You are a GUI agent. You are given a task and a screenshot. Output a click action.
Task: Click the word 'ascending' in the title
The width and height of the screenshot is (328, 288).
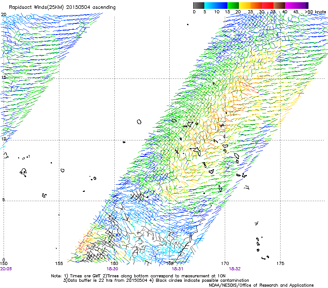click(104, 8)
